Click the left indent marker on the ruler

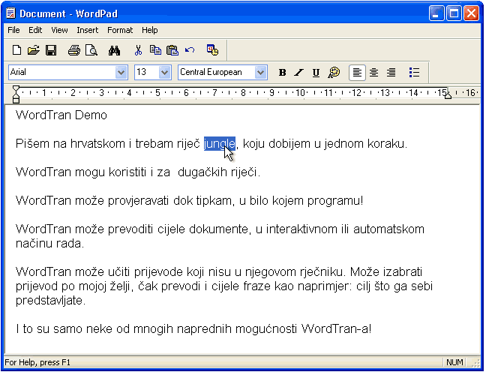click(x=16, y=94)
